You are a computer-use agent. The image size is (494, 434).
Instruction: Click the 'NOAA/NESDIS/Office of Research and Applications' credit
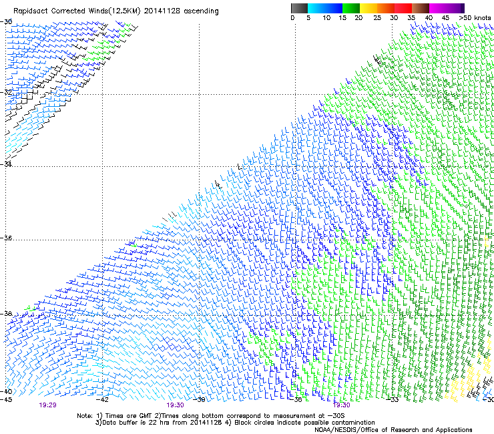point(393,430)
